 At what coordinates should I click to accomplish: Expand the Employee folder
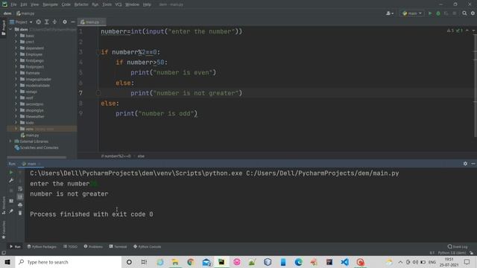tap(16, 54)
